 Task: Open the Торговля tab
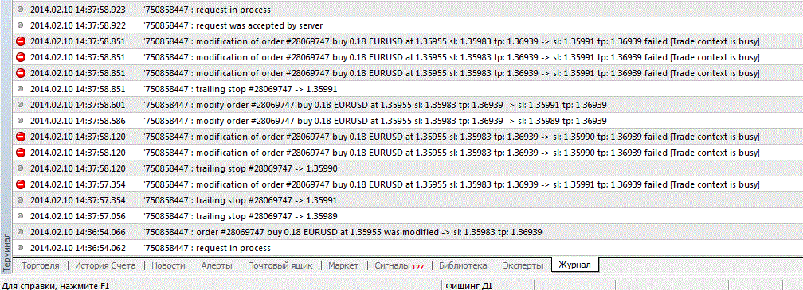coord(41,265)
